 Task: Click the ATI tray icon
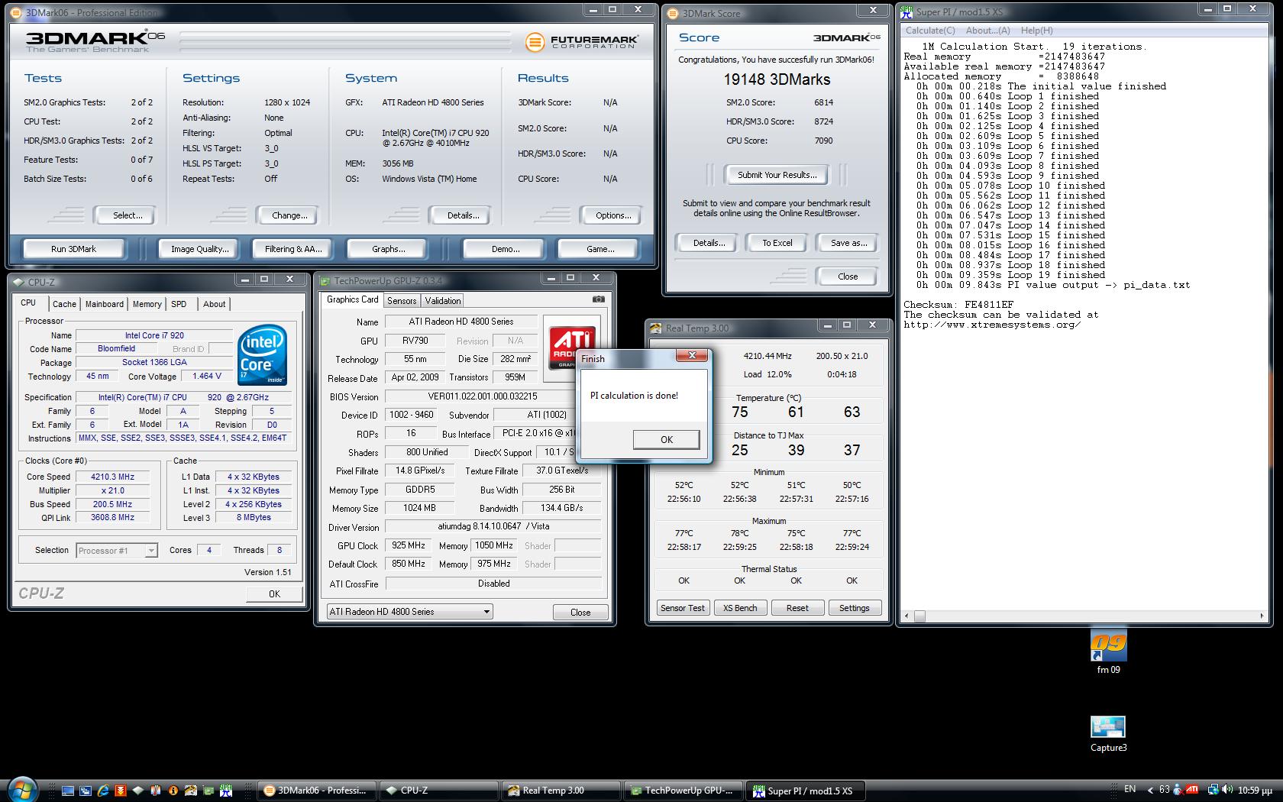tap(1192, 790)
